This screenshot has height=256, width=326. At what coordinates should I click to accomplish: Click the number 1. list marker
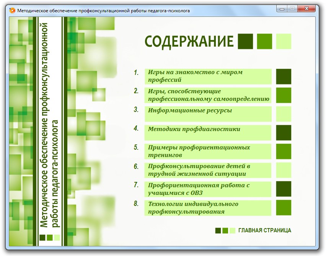pos(136,73)
